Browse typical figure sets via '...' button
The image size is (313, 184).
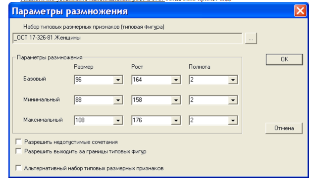(x=251, y=38)
